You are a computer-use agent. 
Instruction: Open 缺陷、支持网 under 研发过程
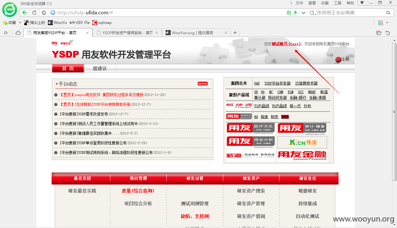(195, 216)
